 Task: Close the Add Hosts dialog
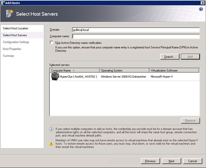coord(203,3)
